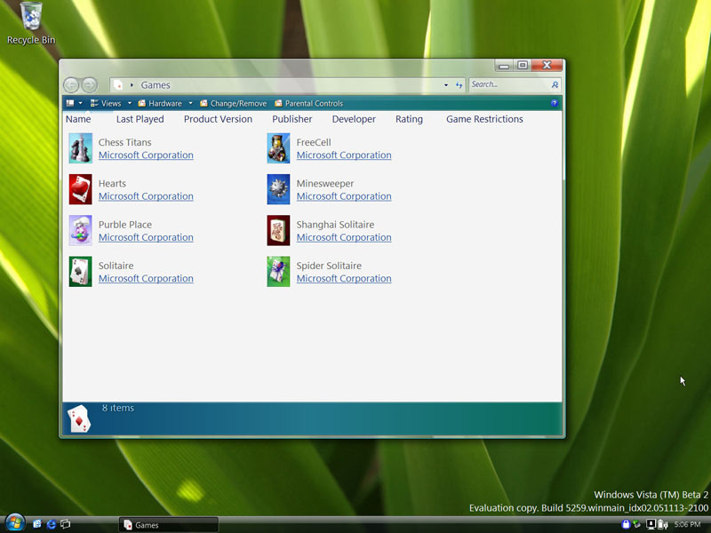Click the Show Desktop quick launch icon
The height and width of the screenshot is (533, 711).
click(x=37, y=524)
